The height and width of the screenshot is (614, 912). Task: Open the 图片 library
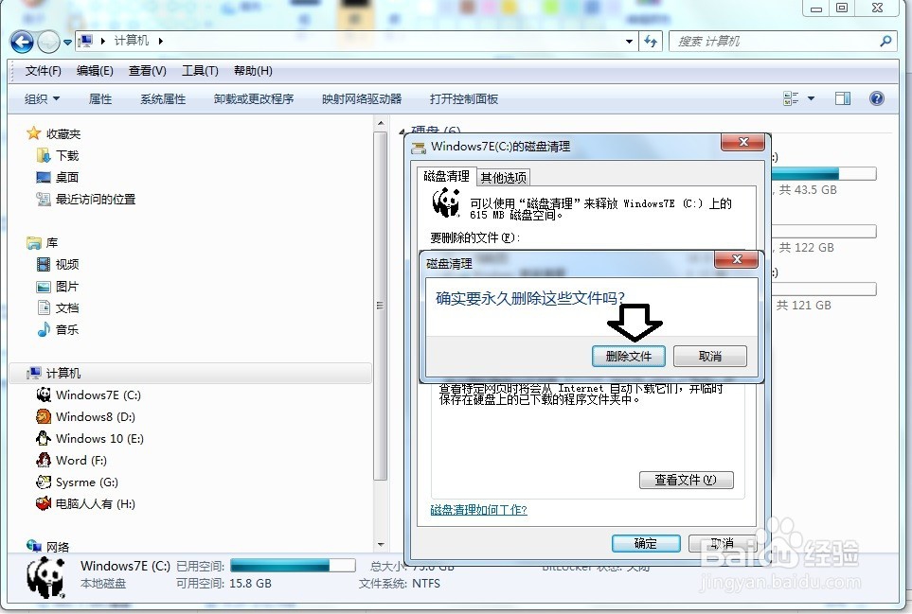[58, 287]
